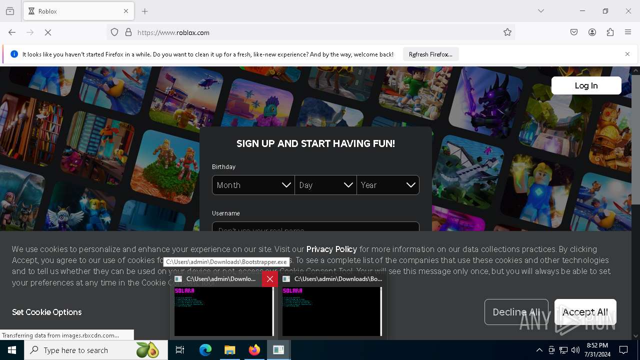This screenshot has width=640, height=360.
Task: Click the taskbar search box
Action: [x=96, y=350]
